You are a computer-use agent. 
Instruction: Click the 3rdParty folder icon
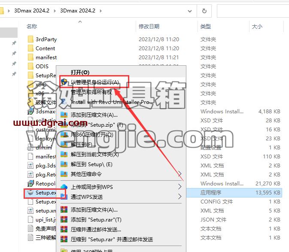tap(30, 39)
